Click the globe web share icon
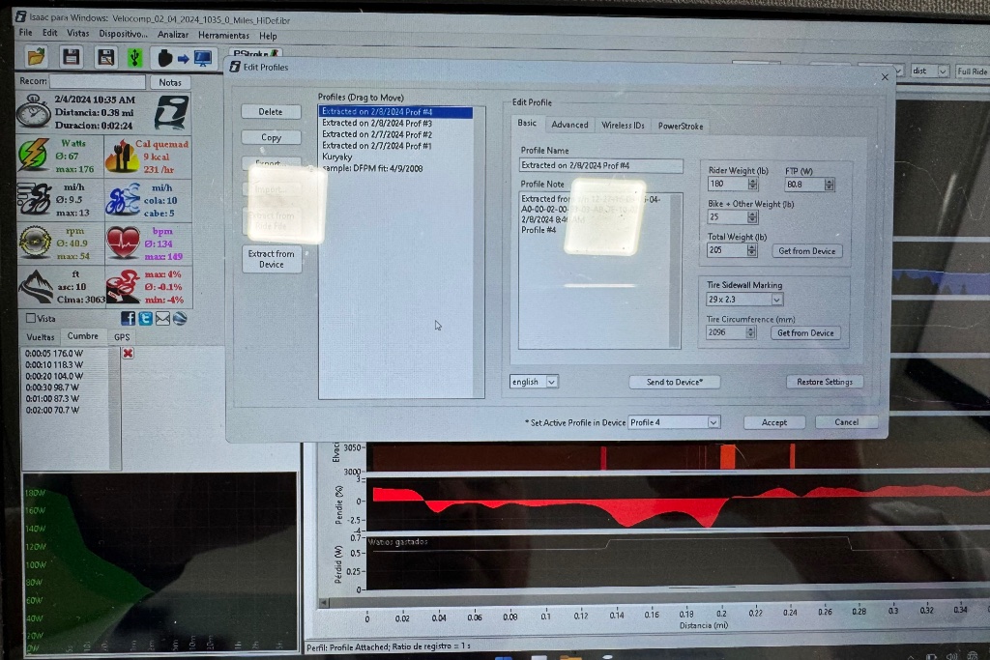 [x=180, y=319]
